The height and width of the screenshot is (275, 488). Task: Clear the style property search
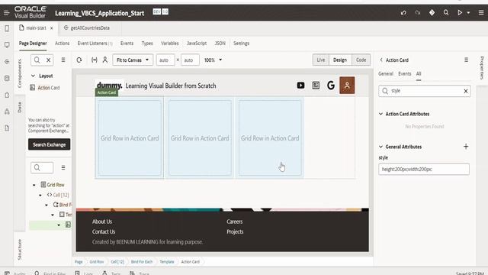(x=466, y=91)
